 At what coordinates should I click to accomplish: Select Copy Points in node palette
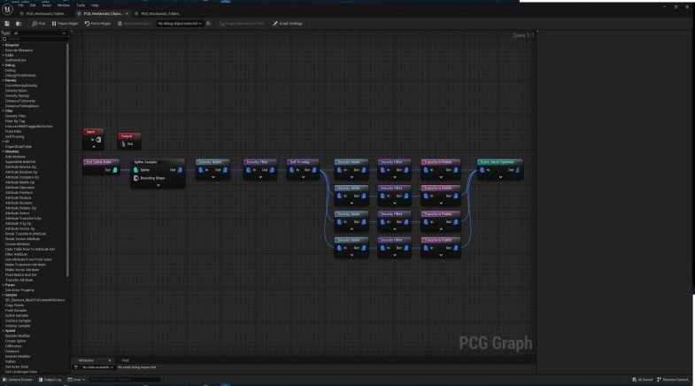pyautogui.click(x=14, y=305)
